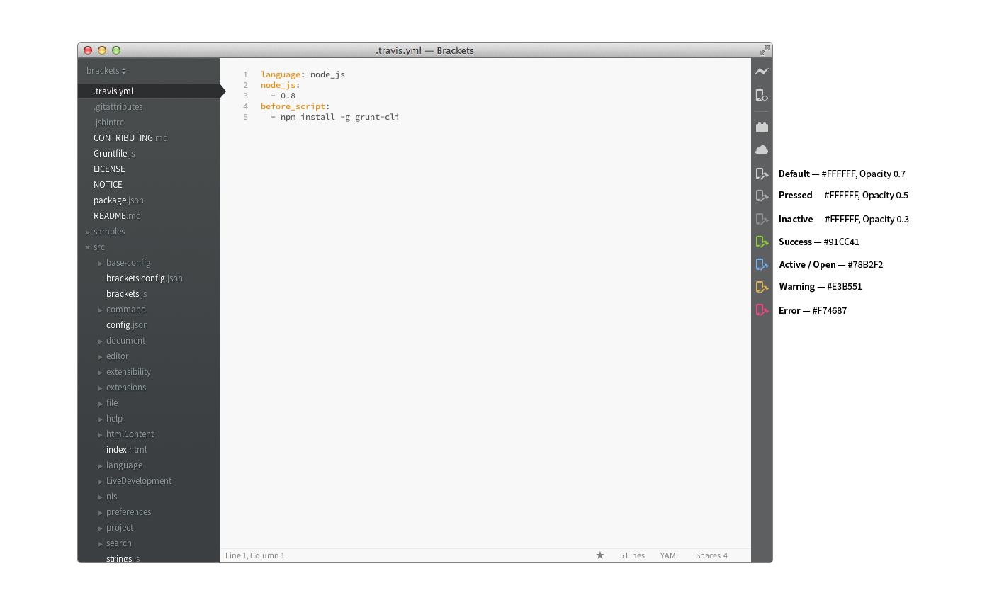The width and height of the screenshot is (992, 605).
Task: Open brackets.config.json file
Action: [145, 278]
